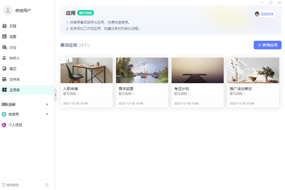Open the 入职申请 app thumbnail
Image resolution: width=285 pixels, height=190 pixels.
coord(87,70)
